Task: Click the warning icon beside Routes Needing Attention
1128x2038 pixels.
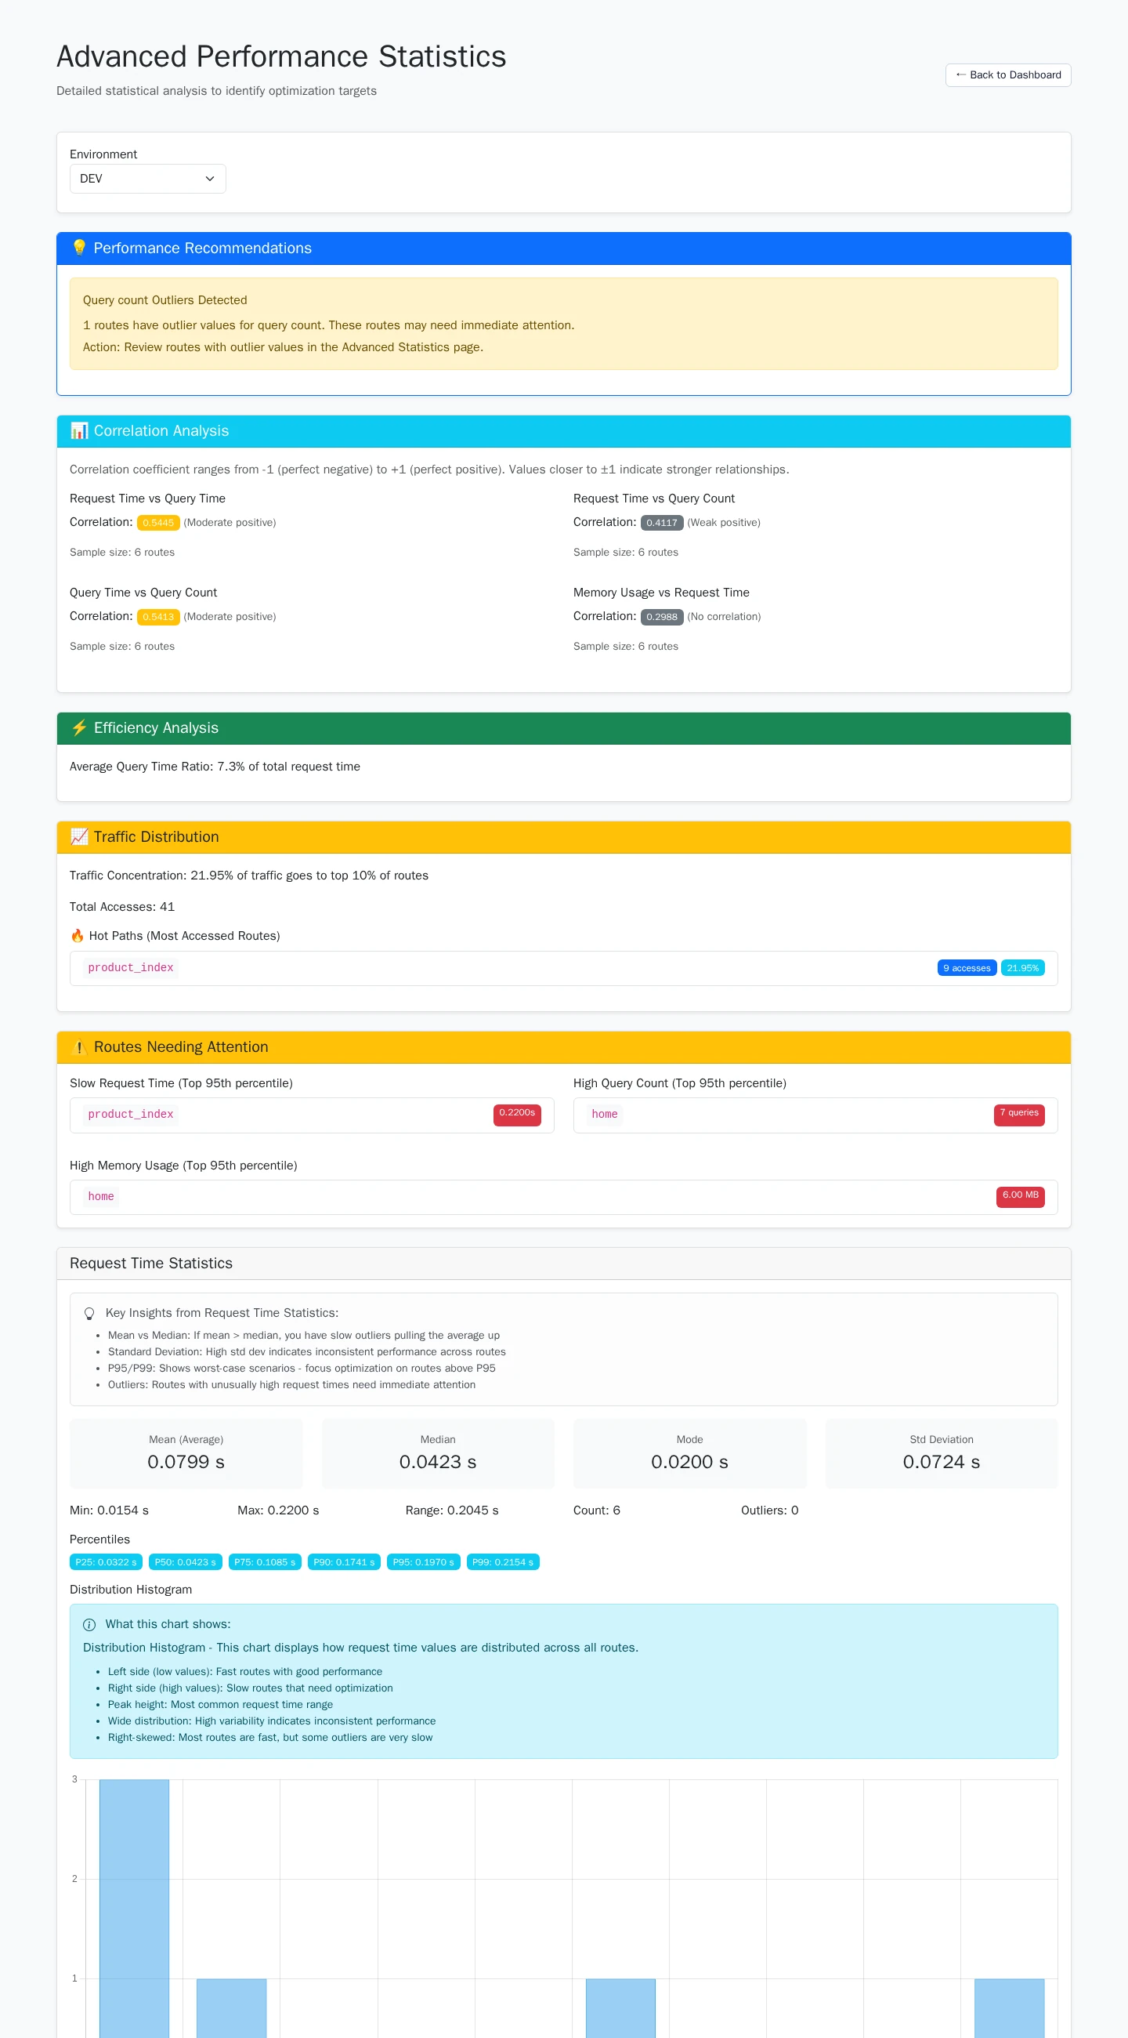Action: 79,1046
